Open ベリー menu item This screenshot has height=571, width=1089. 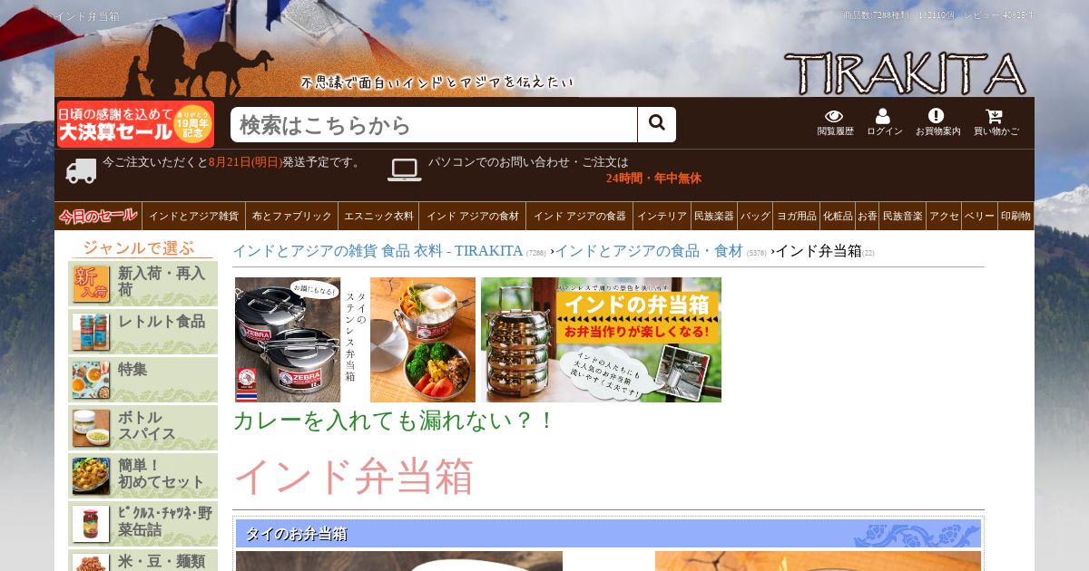(x=979, y=216)
